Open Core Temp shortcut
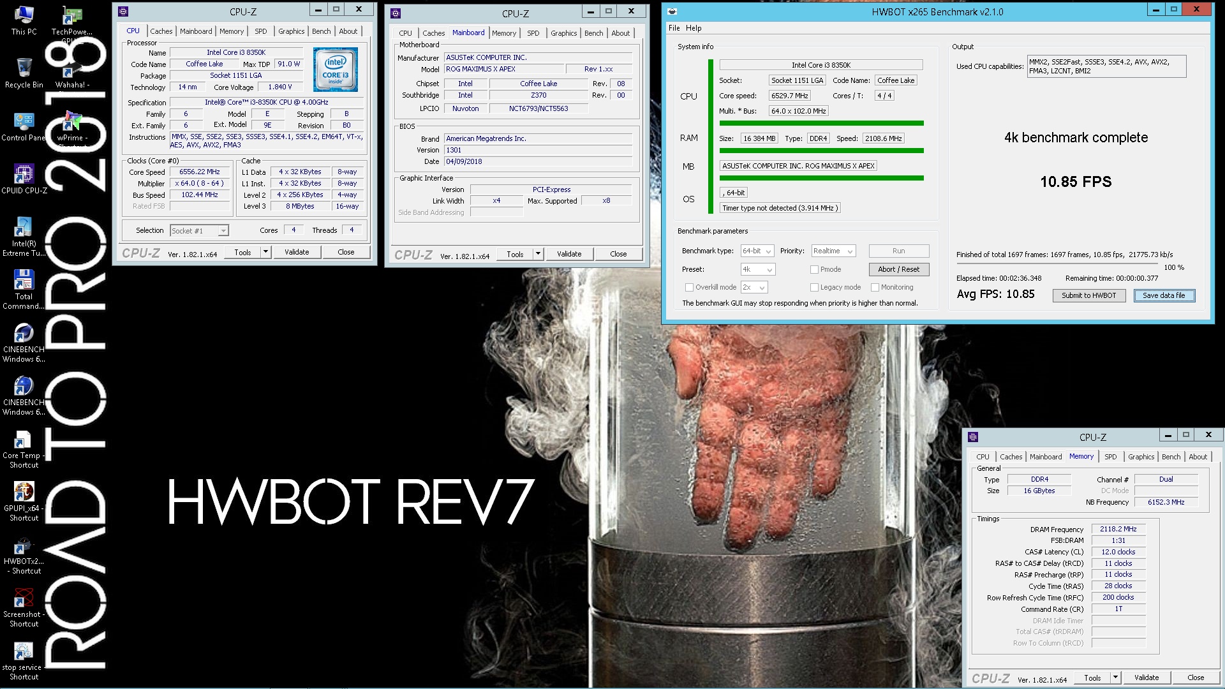 tap(24, 448)
